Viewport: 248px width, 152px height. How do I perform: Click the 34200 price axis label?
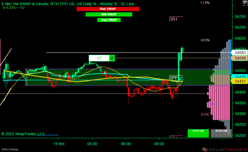click(x=240, y=135)
